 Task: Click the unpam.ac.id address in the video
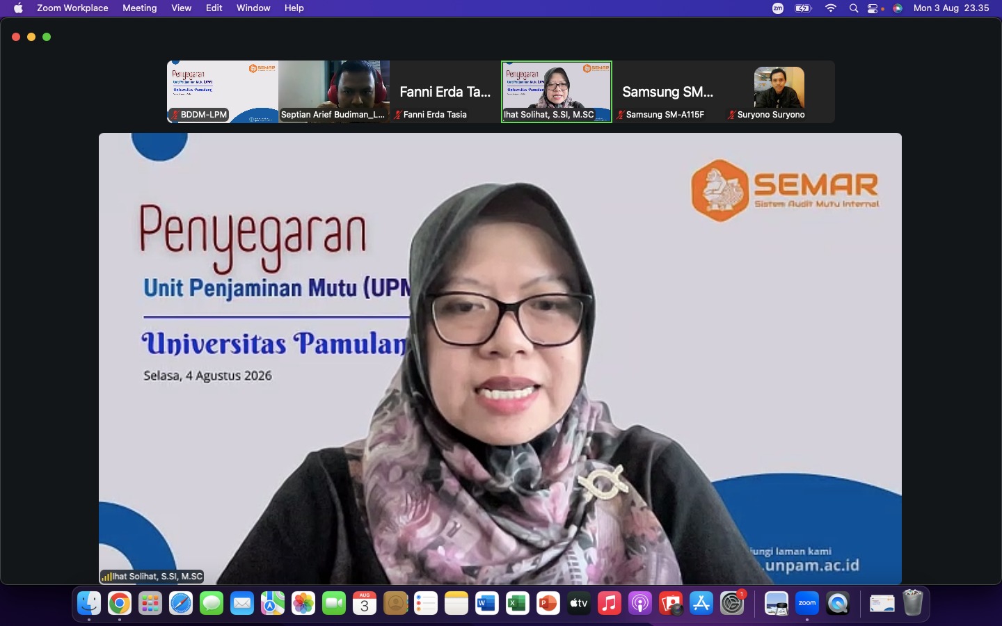(811, 565)
